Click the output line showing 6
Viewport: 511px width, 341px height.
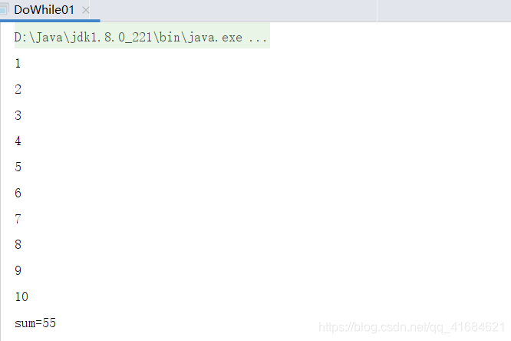18,193
